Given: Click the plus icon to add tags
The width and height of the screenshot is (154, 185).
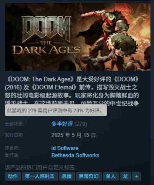Looking at the screenshot, I should 136,176.
